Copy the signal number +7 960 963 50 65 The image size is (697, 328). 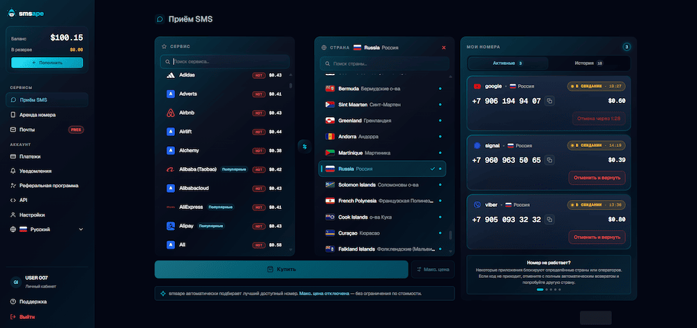(x=549, y=160)
